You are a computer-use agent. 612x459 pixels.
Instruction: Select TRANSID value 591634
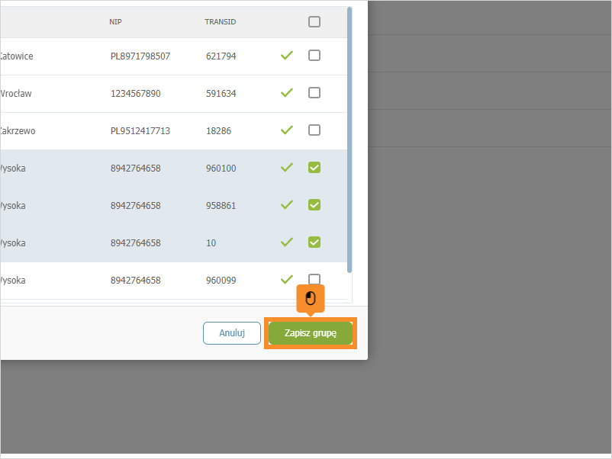coord(221,94)
